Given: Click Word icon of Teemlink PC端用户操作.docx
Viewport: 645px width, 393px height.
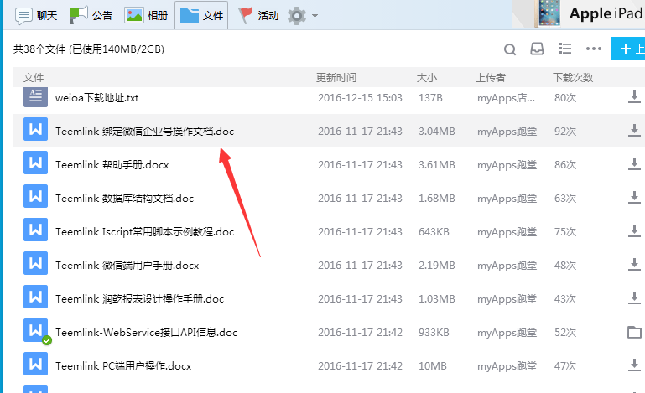Looking at the screenshot, I should point(35,364).
